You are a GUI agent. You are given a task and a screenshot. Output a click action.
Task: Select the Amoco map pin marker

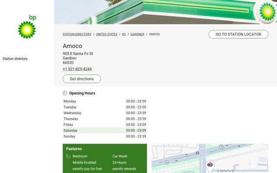pyautogui.click(x=210, y=166)
